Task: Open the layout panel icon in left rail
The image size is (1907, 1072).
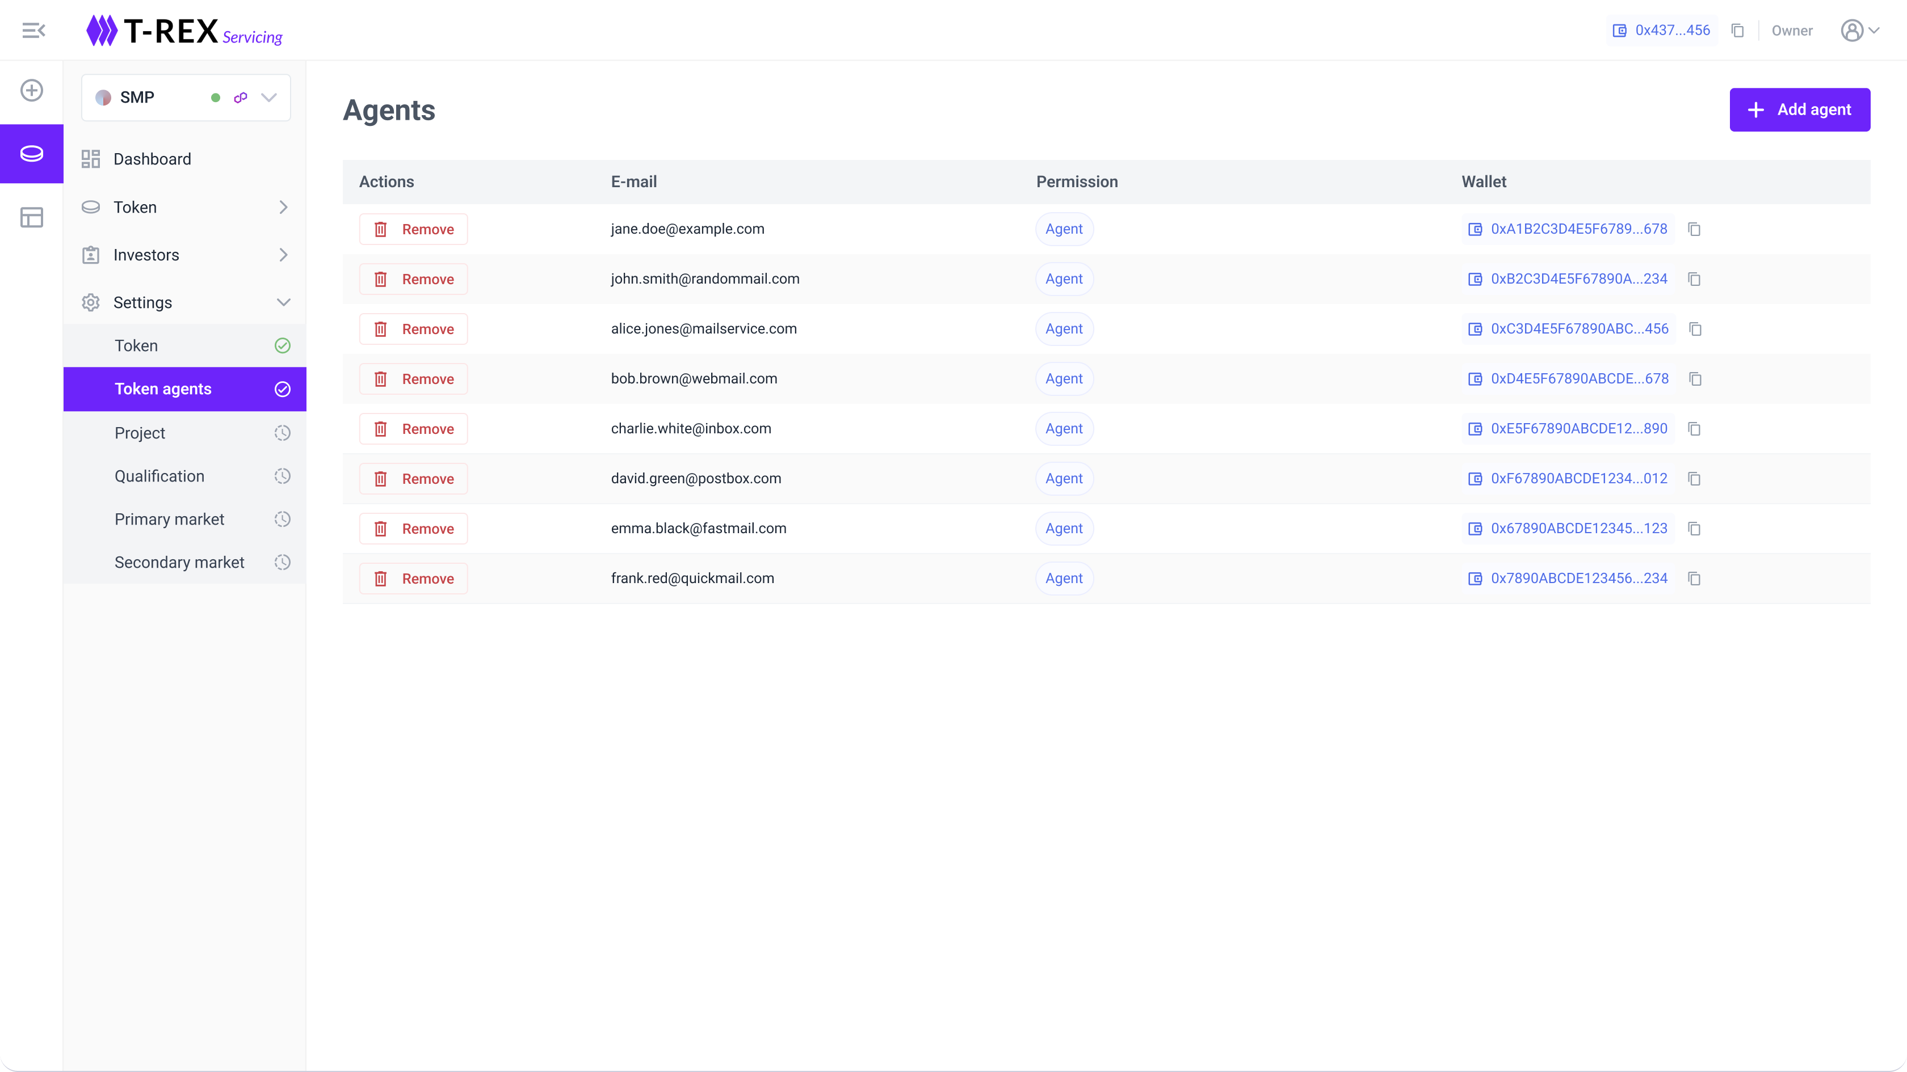Action: click(32, 217)
